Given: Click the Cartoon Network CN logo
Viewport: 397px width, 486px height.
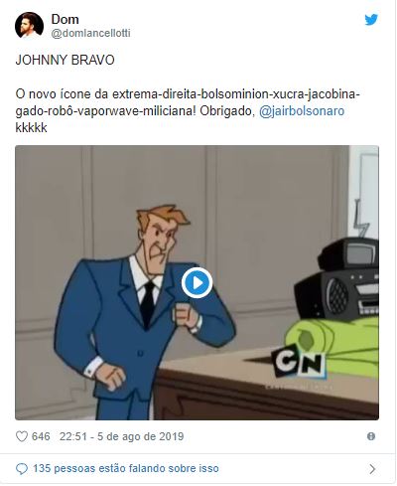Looking at the screenshot, I should pos(299,362).
